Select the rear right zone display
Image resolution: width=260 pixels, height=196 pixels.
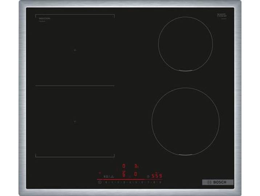(136, 166)
